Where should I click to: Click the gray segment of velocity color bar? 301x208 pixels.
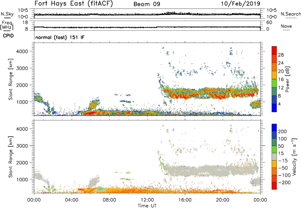(274, 157)
